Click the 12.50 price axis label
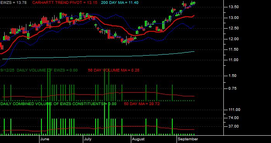 233,28
